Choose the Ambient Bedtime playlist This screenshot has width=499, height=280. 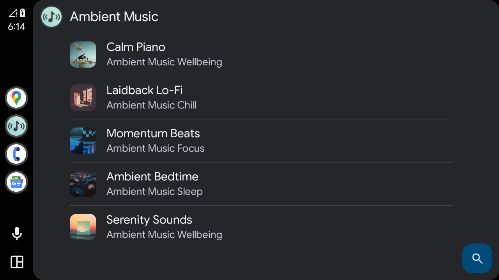coord(154,184)
